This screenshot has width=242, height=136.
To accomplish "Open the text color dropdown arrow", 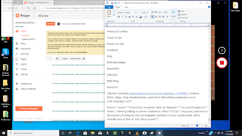I will 143,17.
